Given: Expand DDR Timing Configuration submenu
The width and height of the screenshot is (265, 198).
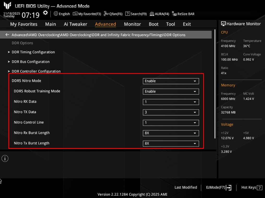Looking at the screenshot, I should tap(33, 52).
